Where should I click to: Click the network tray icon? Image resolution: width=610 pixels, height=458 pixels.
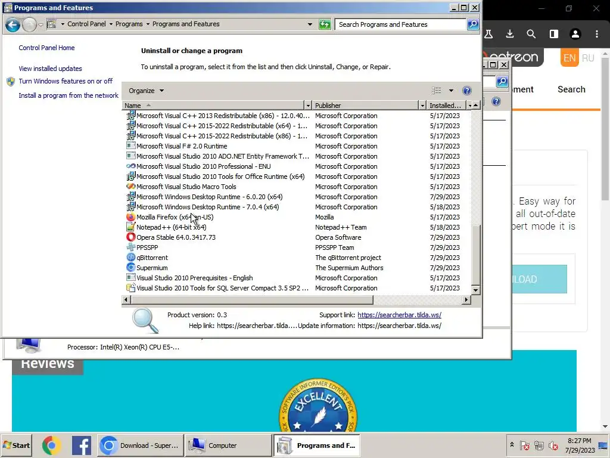[539, 445]
